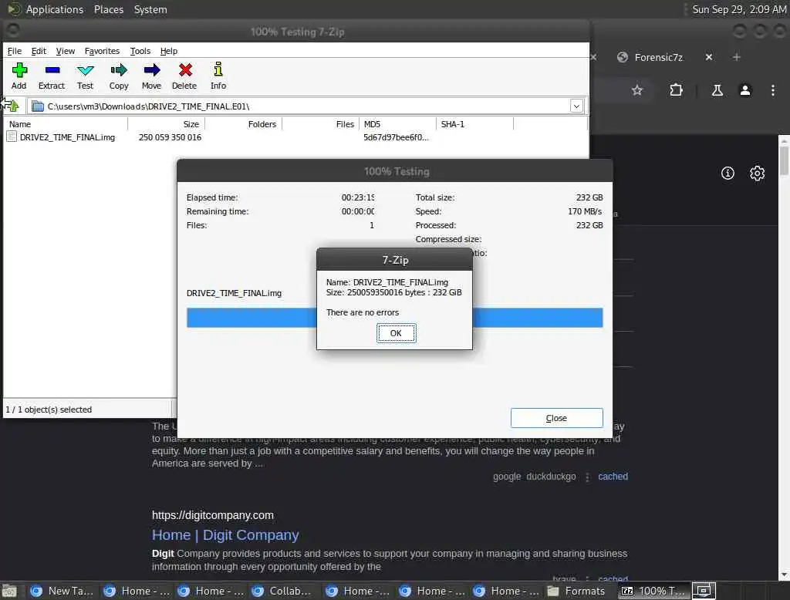Open browser three-dot menu
Image resolution: width=790 pixels, height=600 pixels.
773,90
